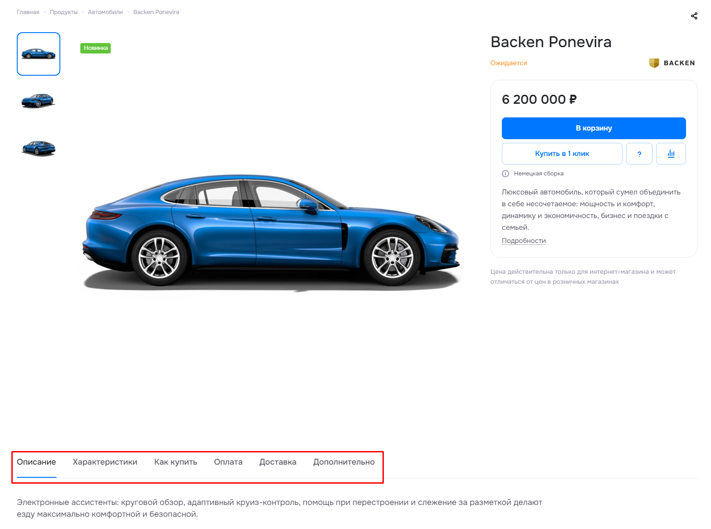Click the info icon near Немецкая сборка
This screenshot has height=529, width=711.
pyautogui.click(x=505, y=174)
